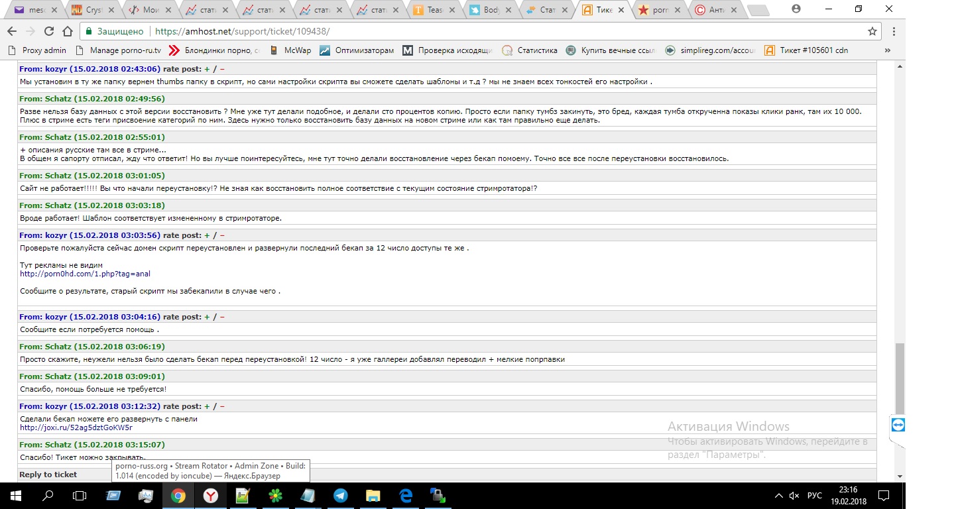Open the browser home page
The width and height of the screenshot is (956, 509).
pos(67,31)
